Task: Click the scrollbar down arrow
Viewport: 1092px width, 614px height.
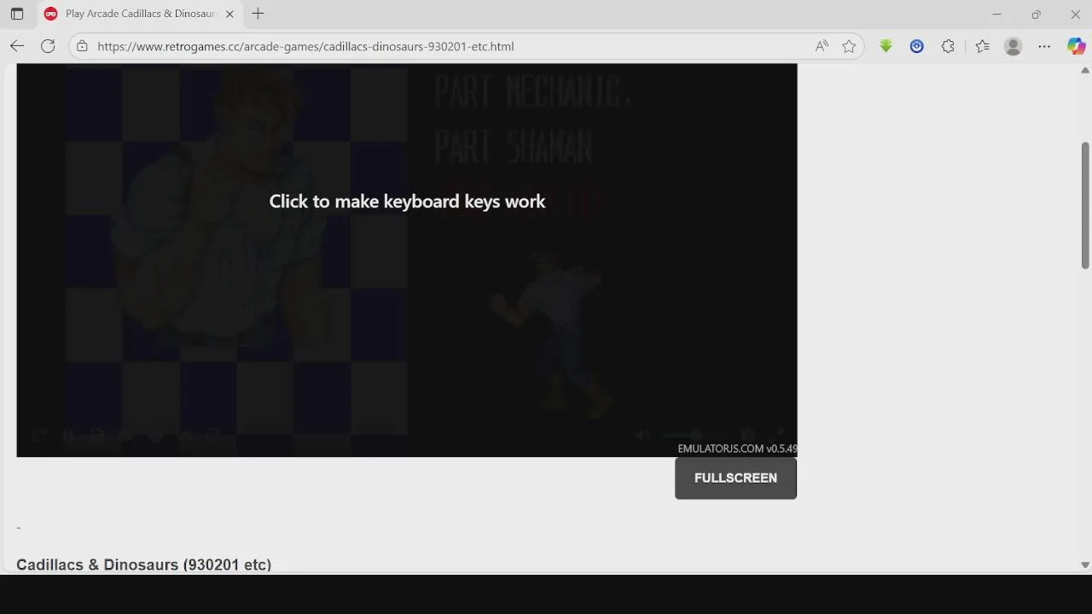Action: (1085, 565)
